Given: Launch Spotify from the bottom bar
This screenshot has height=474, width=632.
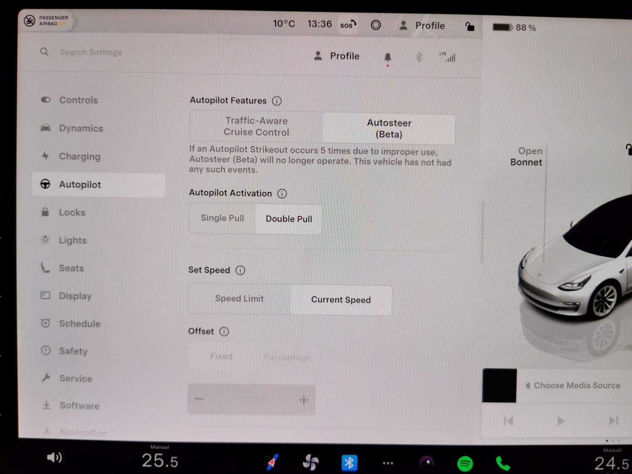Looking at the screenshot, I should point(465,462).
